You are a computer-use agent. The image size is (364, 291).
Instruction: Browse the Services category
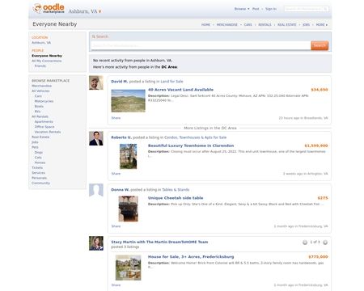(x=38, y=173)
